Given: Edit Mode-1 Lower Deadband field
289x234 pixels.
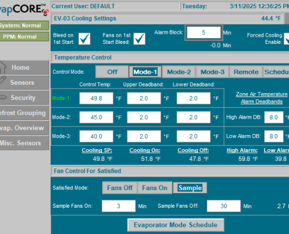Looking at the screenshot, I should [x=193, y=98].
